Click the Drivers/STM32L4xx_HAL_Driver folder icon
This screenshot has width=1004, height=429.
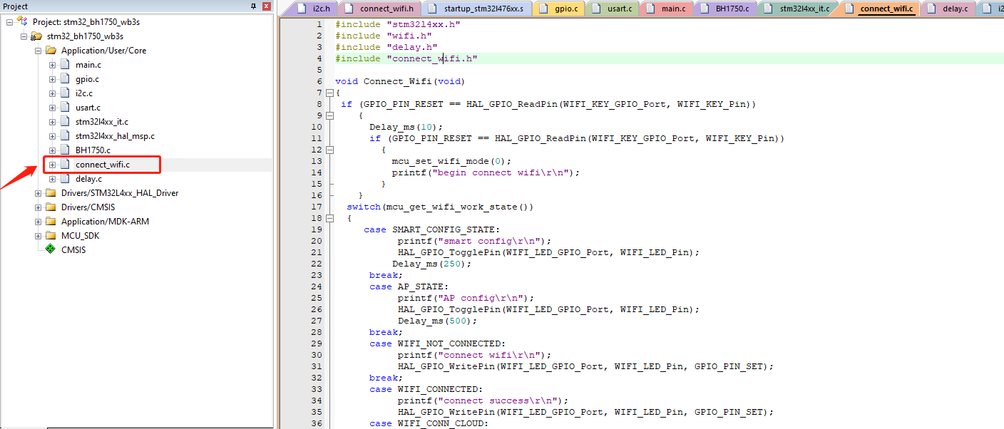click(51, 193)
